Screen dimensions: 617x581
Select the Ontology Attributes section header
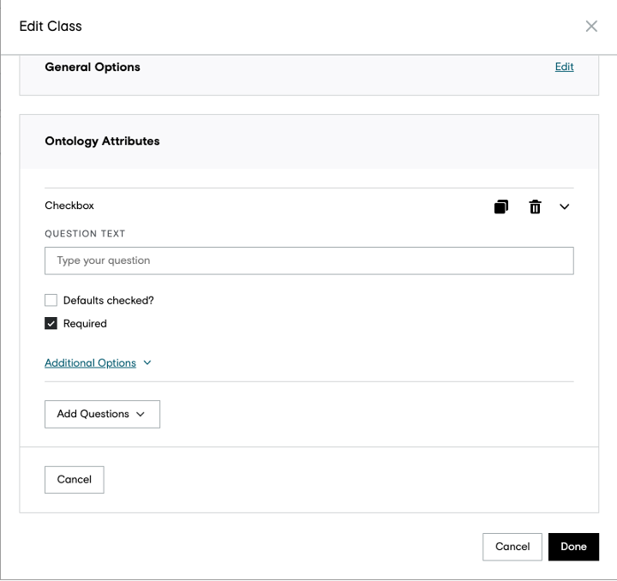[x=102, y=141]
